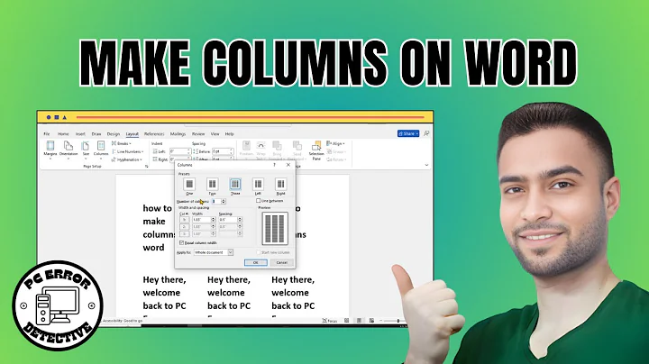The height and width of the screenshot is (364, 649).
Task: Open the Hyphenation dropdown
Action: pos(127,159)
